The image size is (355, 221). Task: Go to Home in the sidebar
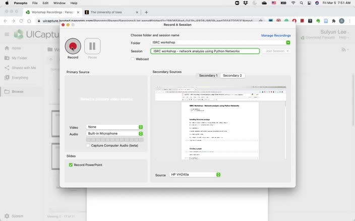pyautogui.click(x=16, y=48)
